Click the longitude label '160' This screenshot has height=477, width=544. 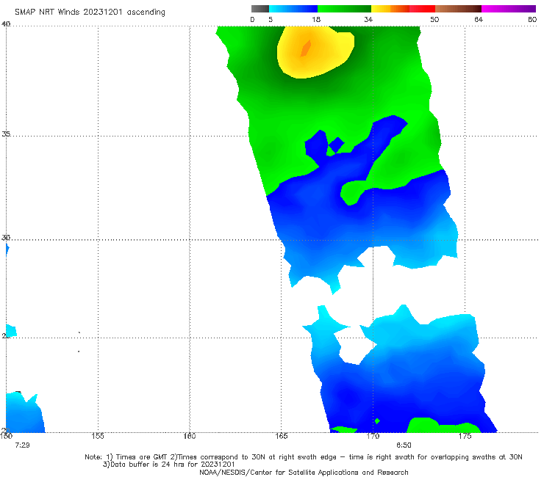click(x=190, y=436)
